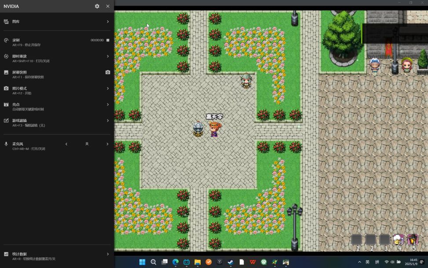Screen dimensions: 428x268
Task: Open NVIDIA overlay settings gear
Action: [97, 6]
